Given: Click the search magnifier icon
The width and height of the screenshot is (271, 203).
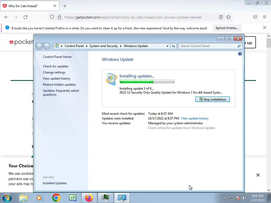Looking at the screenshot, I should click(x=239, y=46).
